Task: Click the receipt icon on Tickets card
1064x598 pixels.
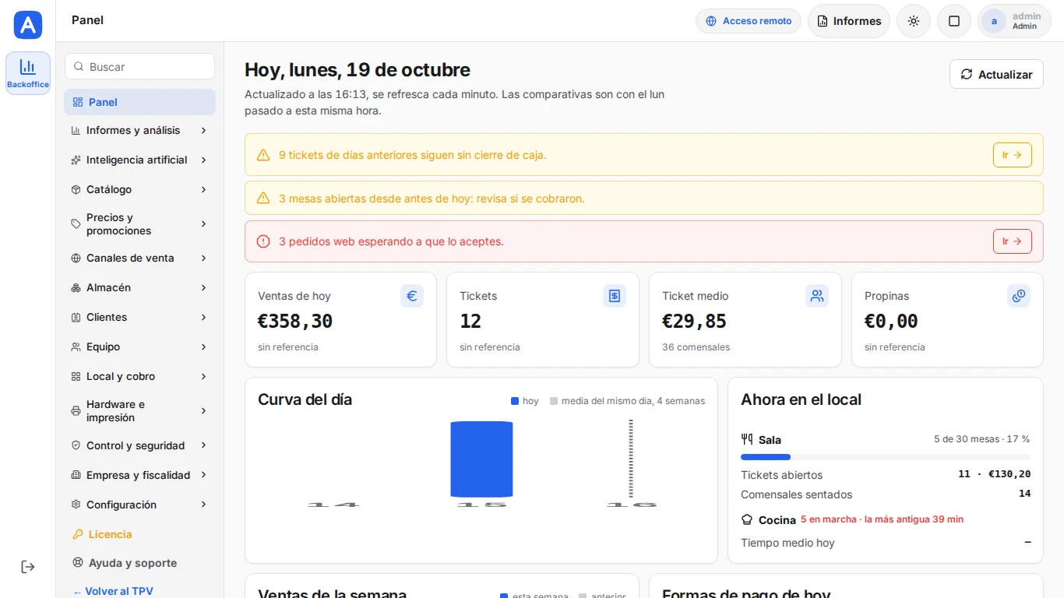Action: (615, 296)
